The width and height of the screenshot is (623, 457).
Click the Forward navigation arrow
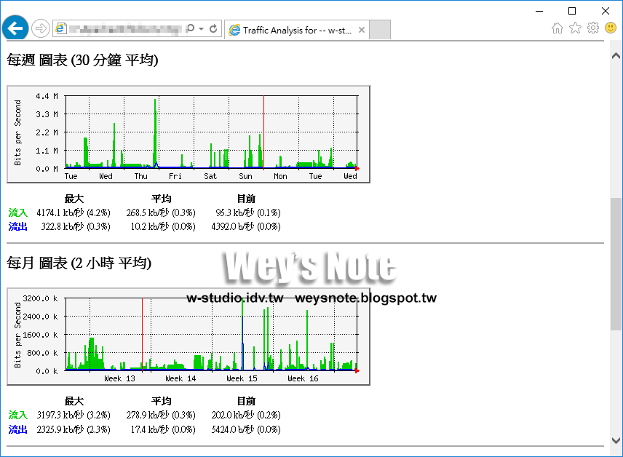click(x=41, y=28)
